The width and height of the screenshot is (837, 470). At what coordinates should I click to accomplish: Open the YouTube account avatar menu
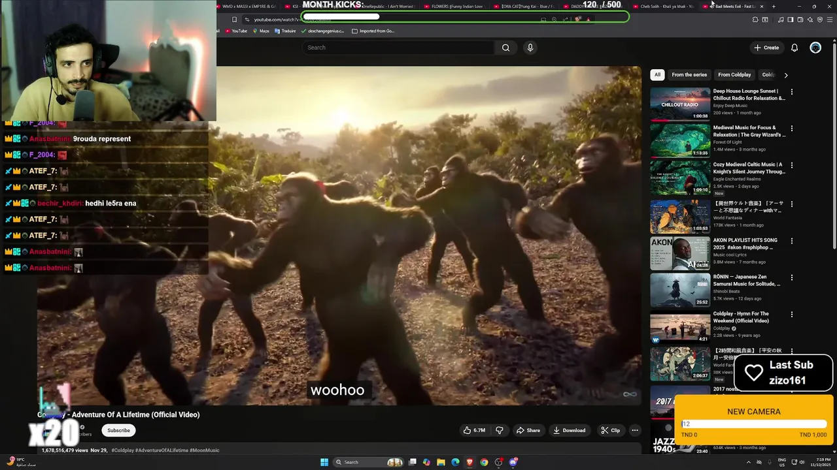point(815,48)
